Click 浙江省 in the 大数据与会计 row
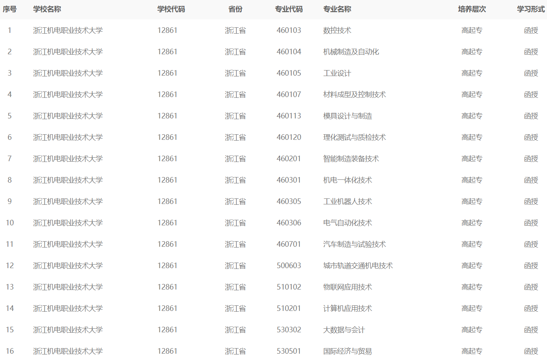 [x=235, y=330]
